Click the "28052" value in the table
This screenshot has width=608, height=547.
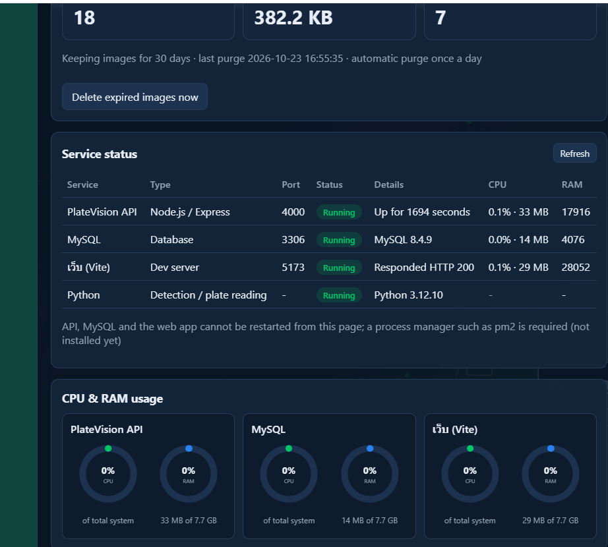pos(576,268)
